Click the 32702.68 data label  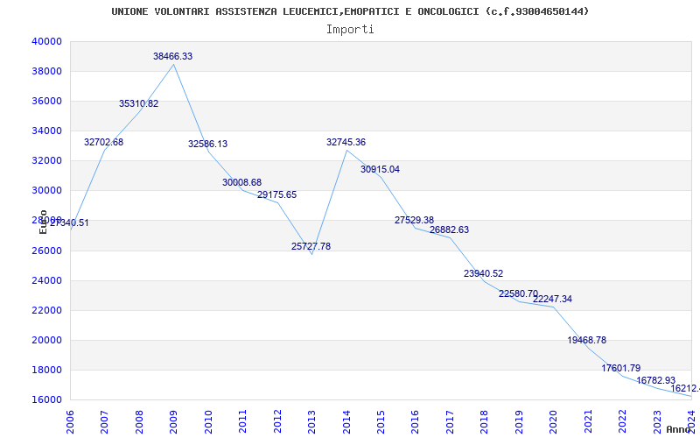pyautogui.click(x=103, y=142)
